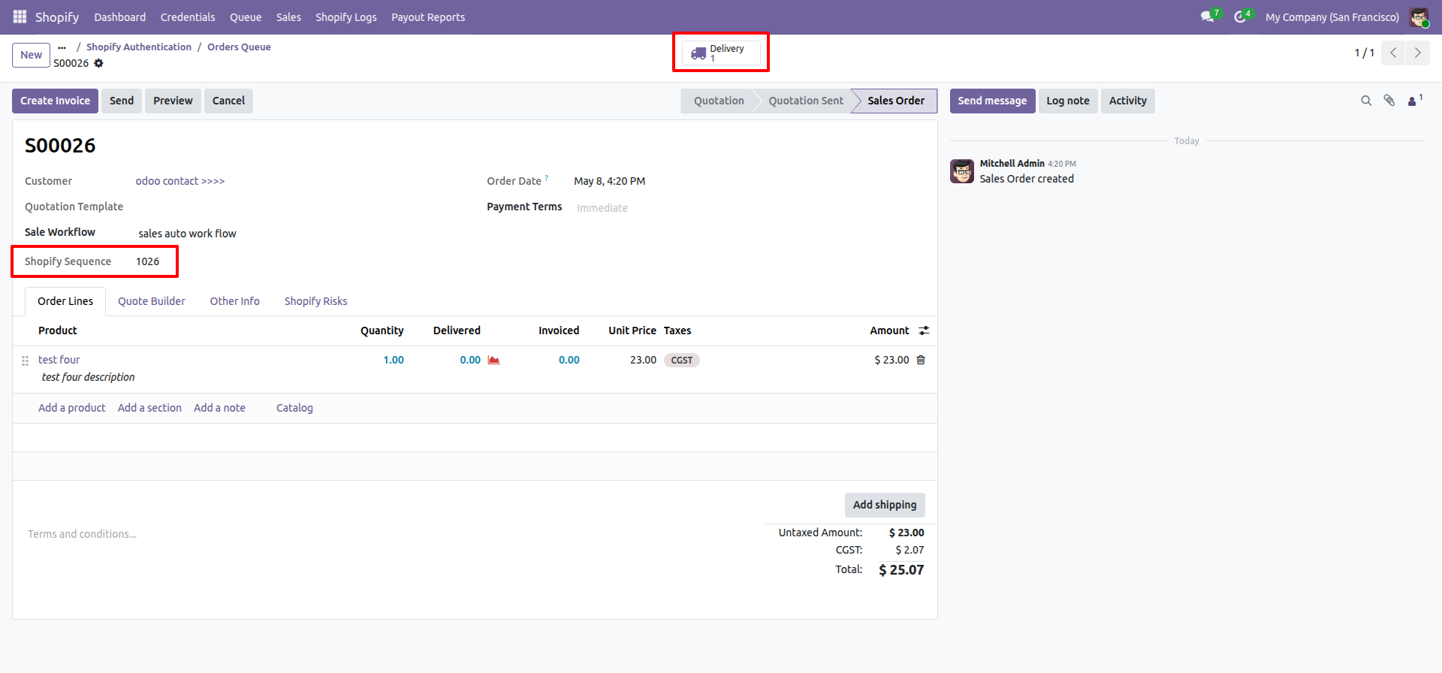Open Payout Reports menu

(x=428, y=17)
